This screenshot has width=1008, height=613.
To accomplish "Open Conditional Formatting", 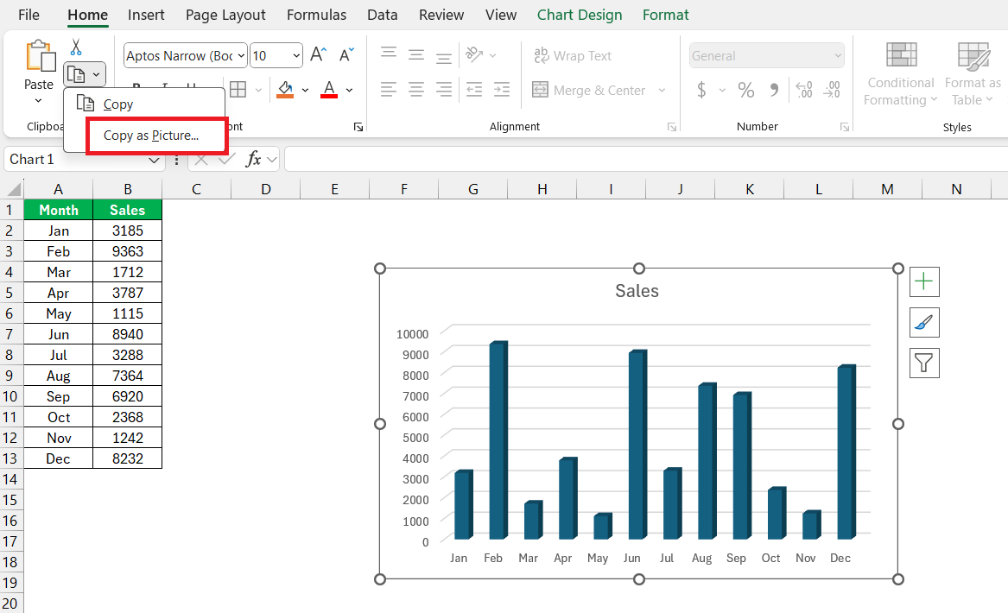I will point(901,74).
